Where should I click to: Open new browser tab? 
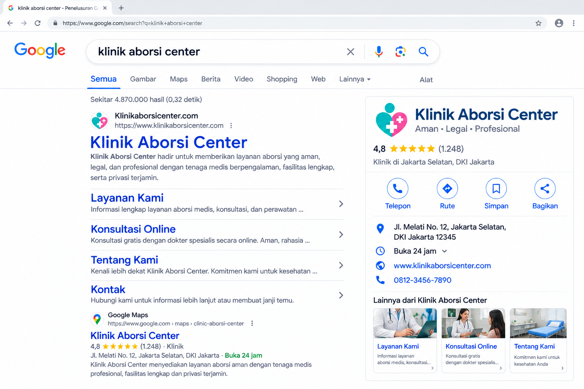[x=121, y=8]
